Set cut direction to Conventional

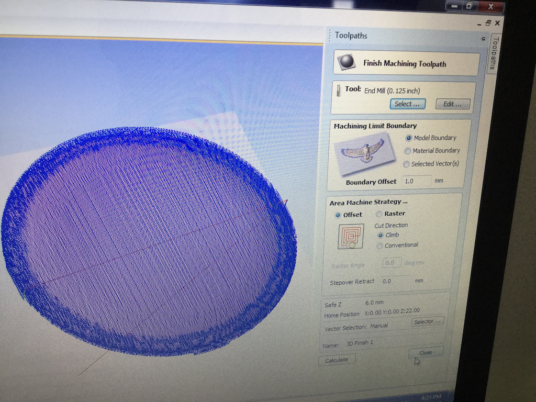pos(379,246)
